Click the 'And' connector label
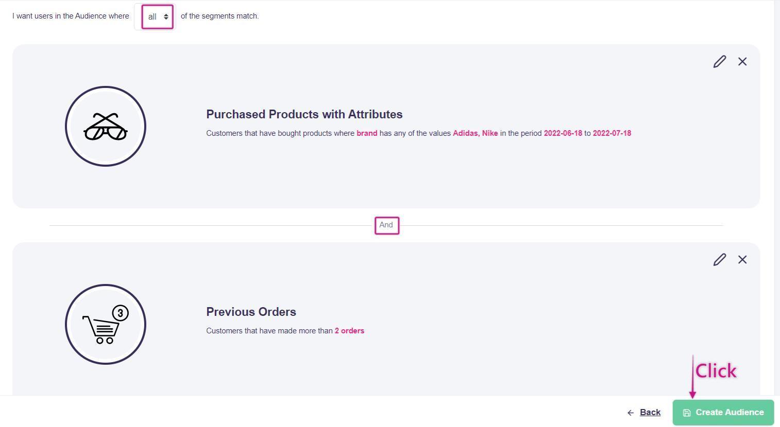This screenshot has height=427, width=780. tap(386, 225)
